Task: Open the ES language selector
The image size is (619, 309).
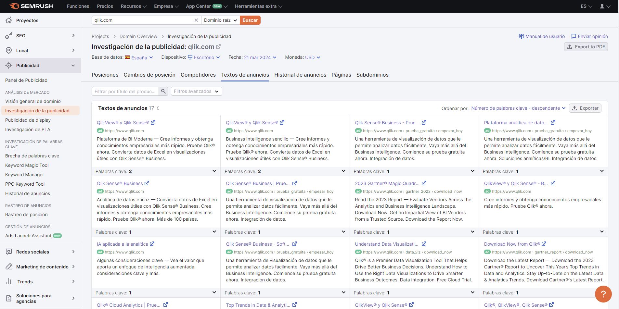Action: point(586,6)
